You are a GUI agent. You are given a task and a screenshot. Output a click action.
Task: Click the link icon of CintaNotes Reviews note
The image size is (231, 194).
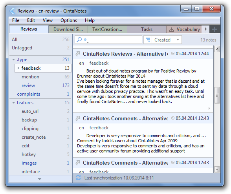[78, 54]
